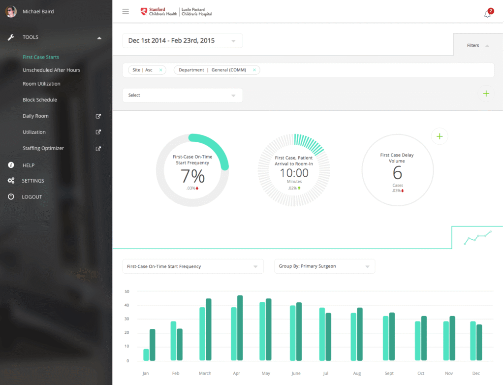
Task: Click the Staffing Optimizer external link icon
Action: click(98, 149)
